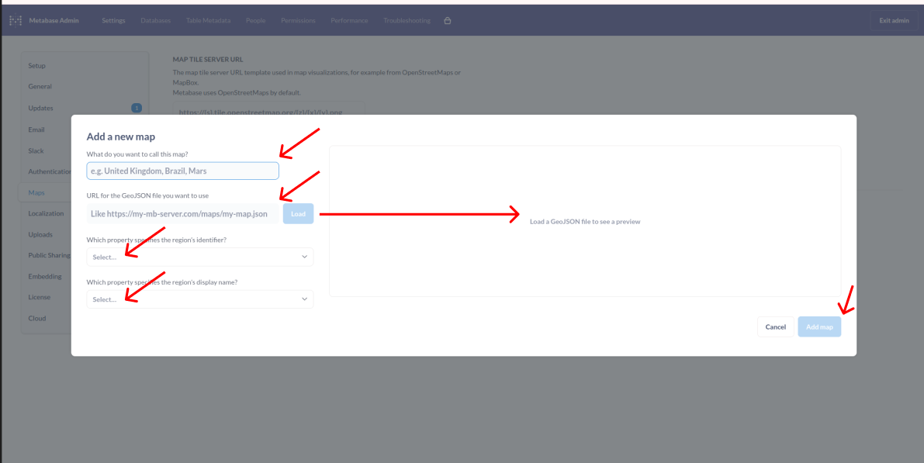Click the Add map button
924x463 pixels.
(819, 327)
